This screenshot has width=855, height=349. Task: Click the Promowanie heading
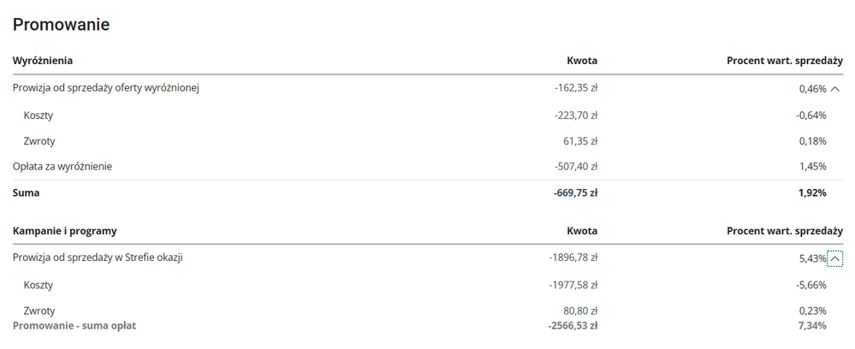pyautogui.click(x=61, y=25)
